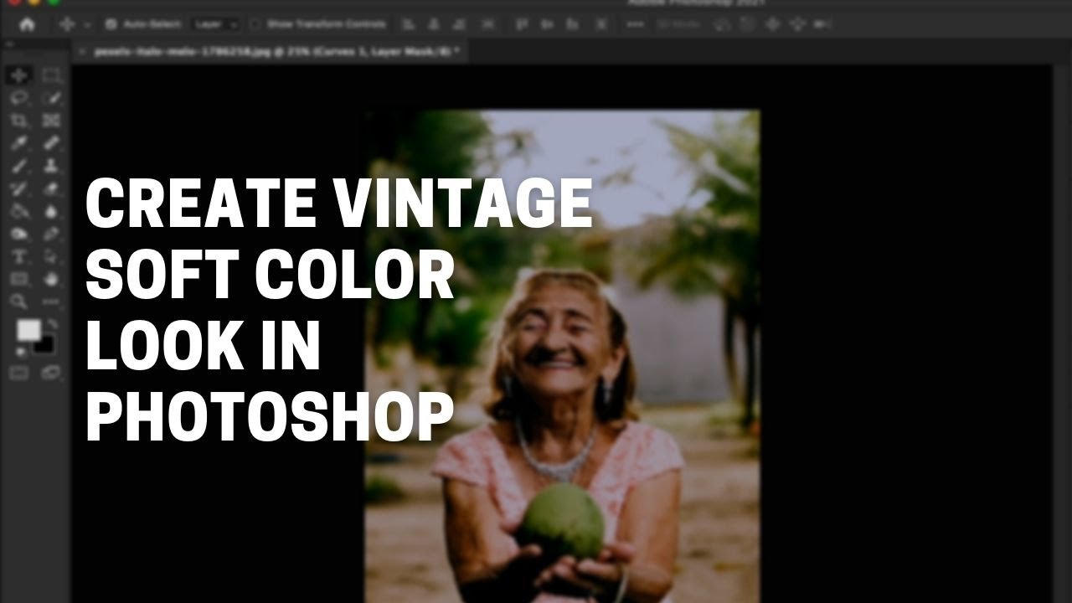This screenshot has width=1072, height=603.
Task: Select the Pen tool
Action: (x=51, y=234)
